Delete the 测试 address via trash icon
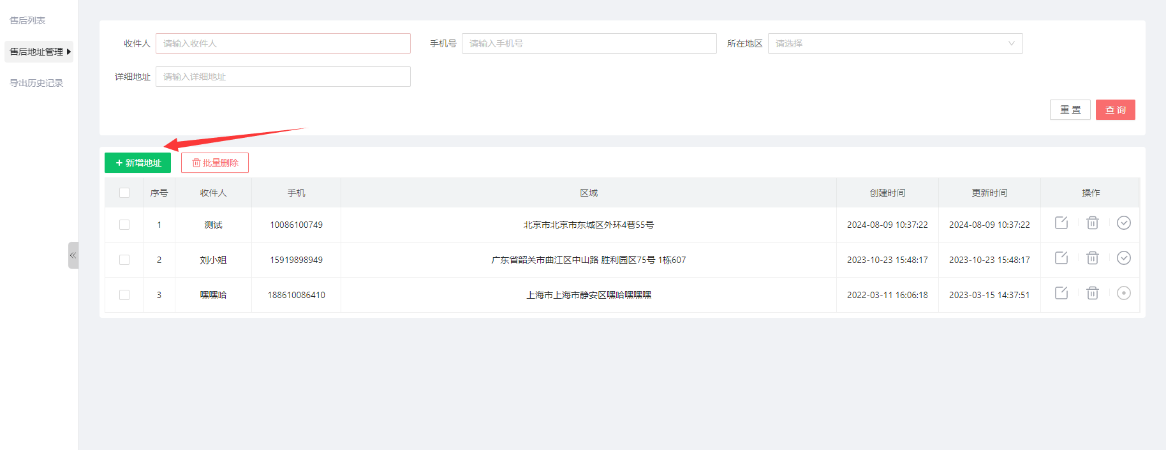The width and height of the screenshot is (1166, 450). [1093, 223]
